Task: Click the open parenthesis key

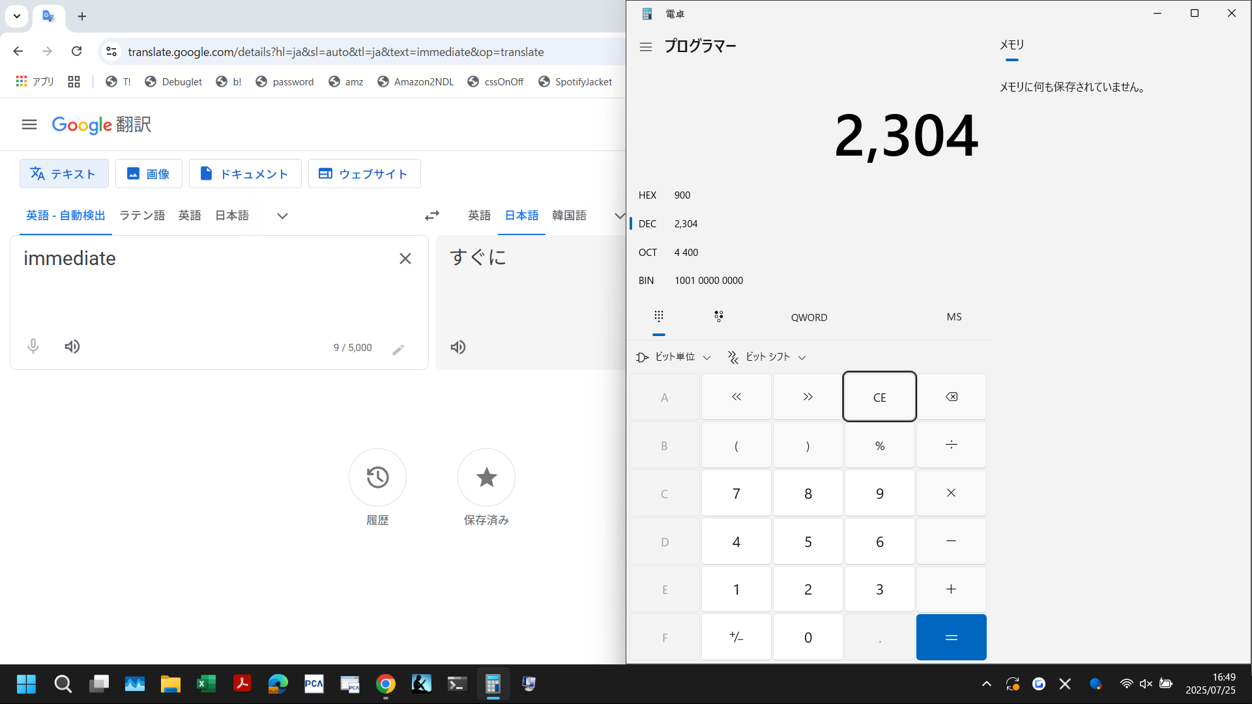Action: click(x=736, y=445)
